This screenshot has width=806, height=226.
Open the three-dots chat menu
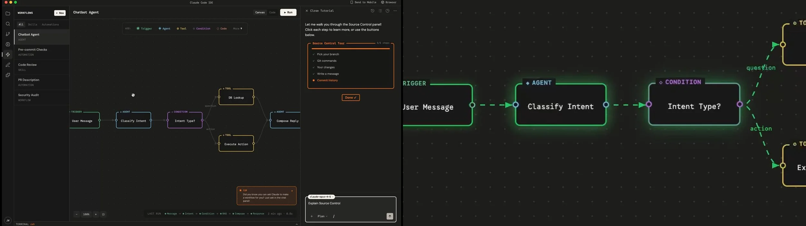tap(395, 11)
